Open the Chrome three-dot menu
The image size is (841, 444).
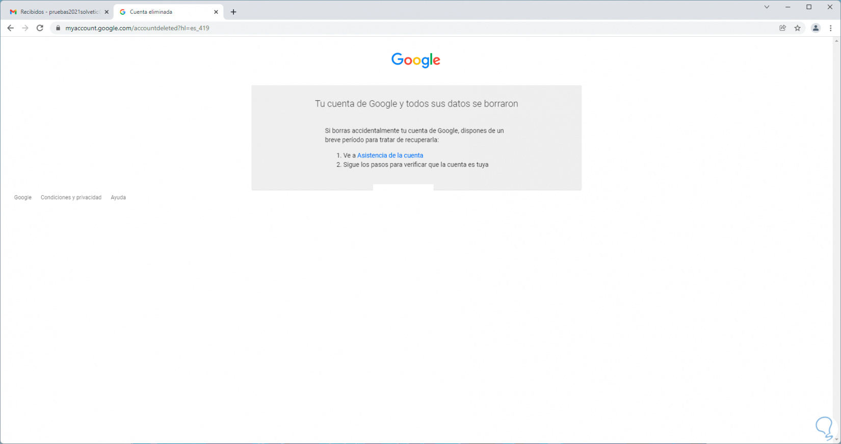[831, 28]
